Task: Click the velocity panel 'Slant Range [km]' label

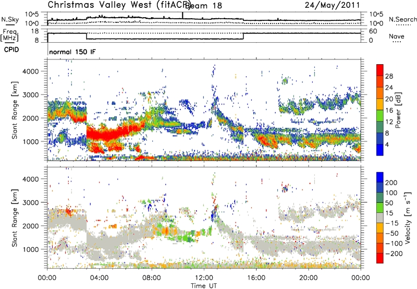Action: click(15, 218)
